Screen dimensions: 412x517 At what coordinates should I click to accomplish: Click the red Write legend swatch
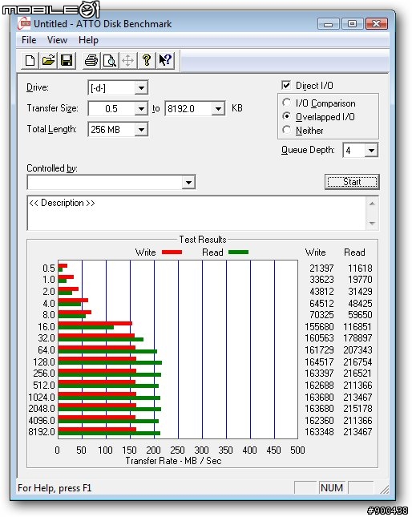coord(172,252)
